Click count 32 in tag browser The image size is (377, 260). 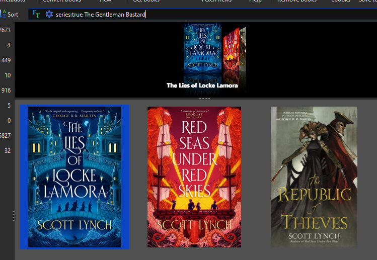tap(8, 151)
